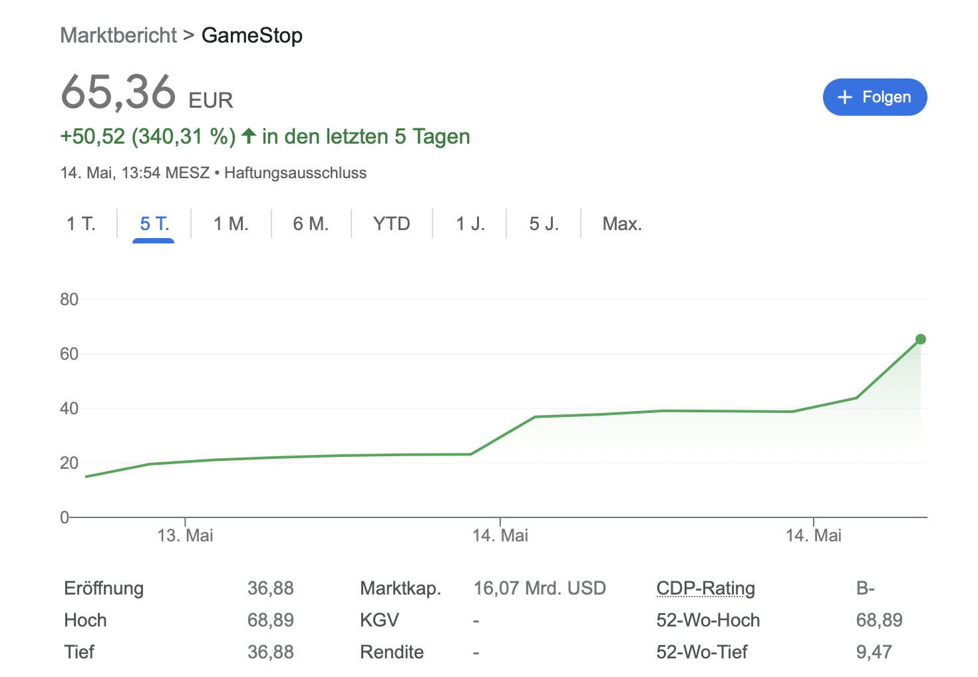This screenshot has width=978, height=677.
Task: Click the 60 y-axis label
Action: tap(69, 354)
